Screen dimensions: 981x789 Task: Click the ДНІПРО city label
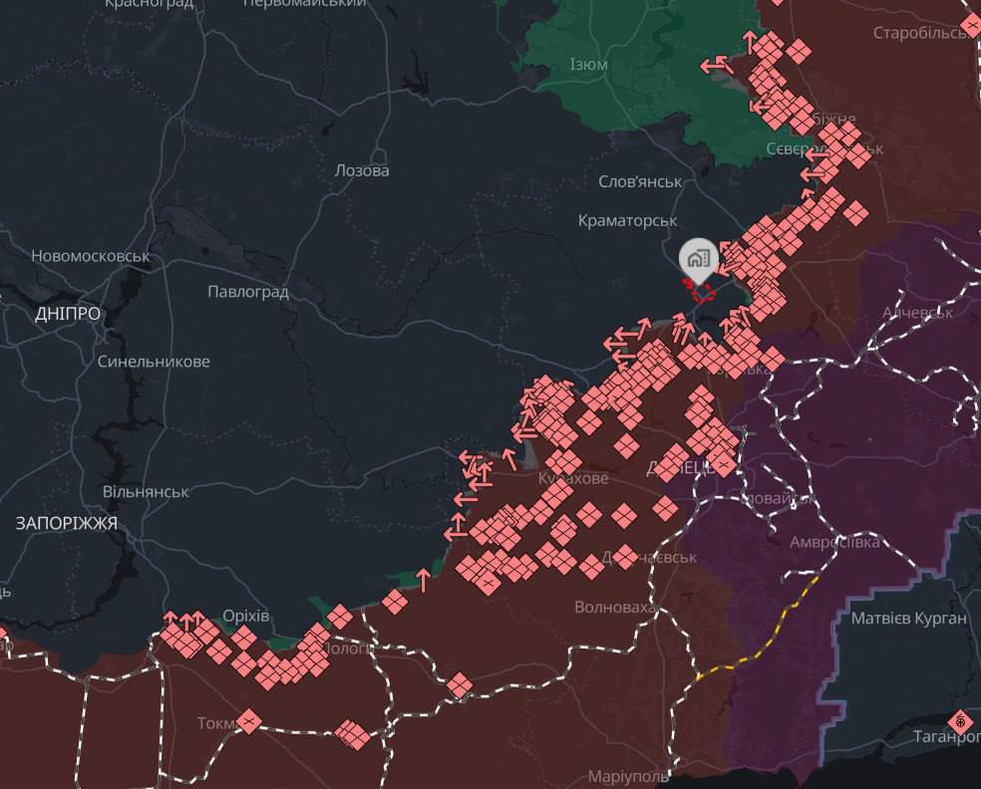point(68,314)
